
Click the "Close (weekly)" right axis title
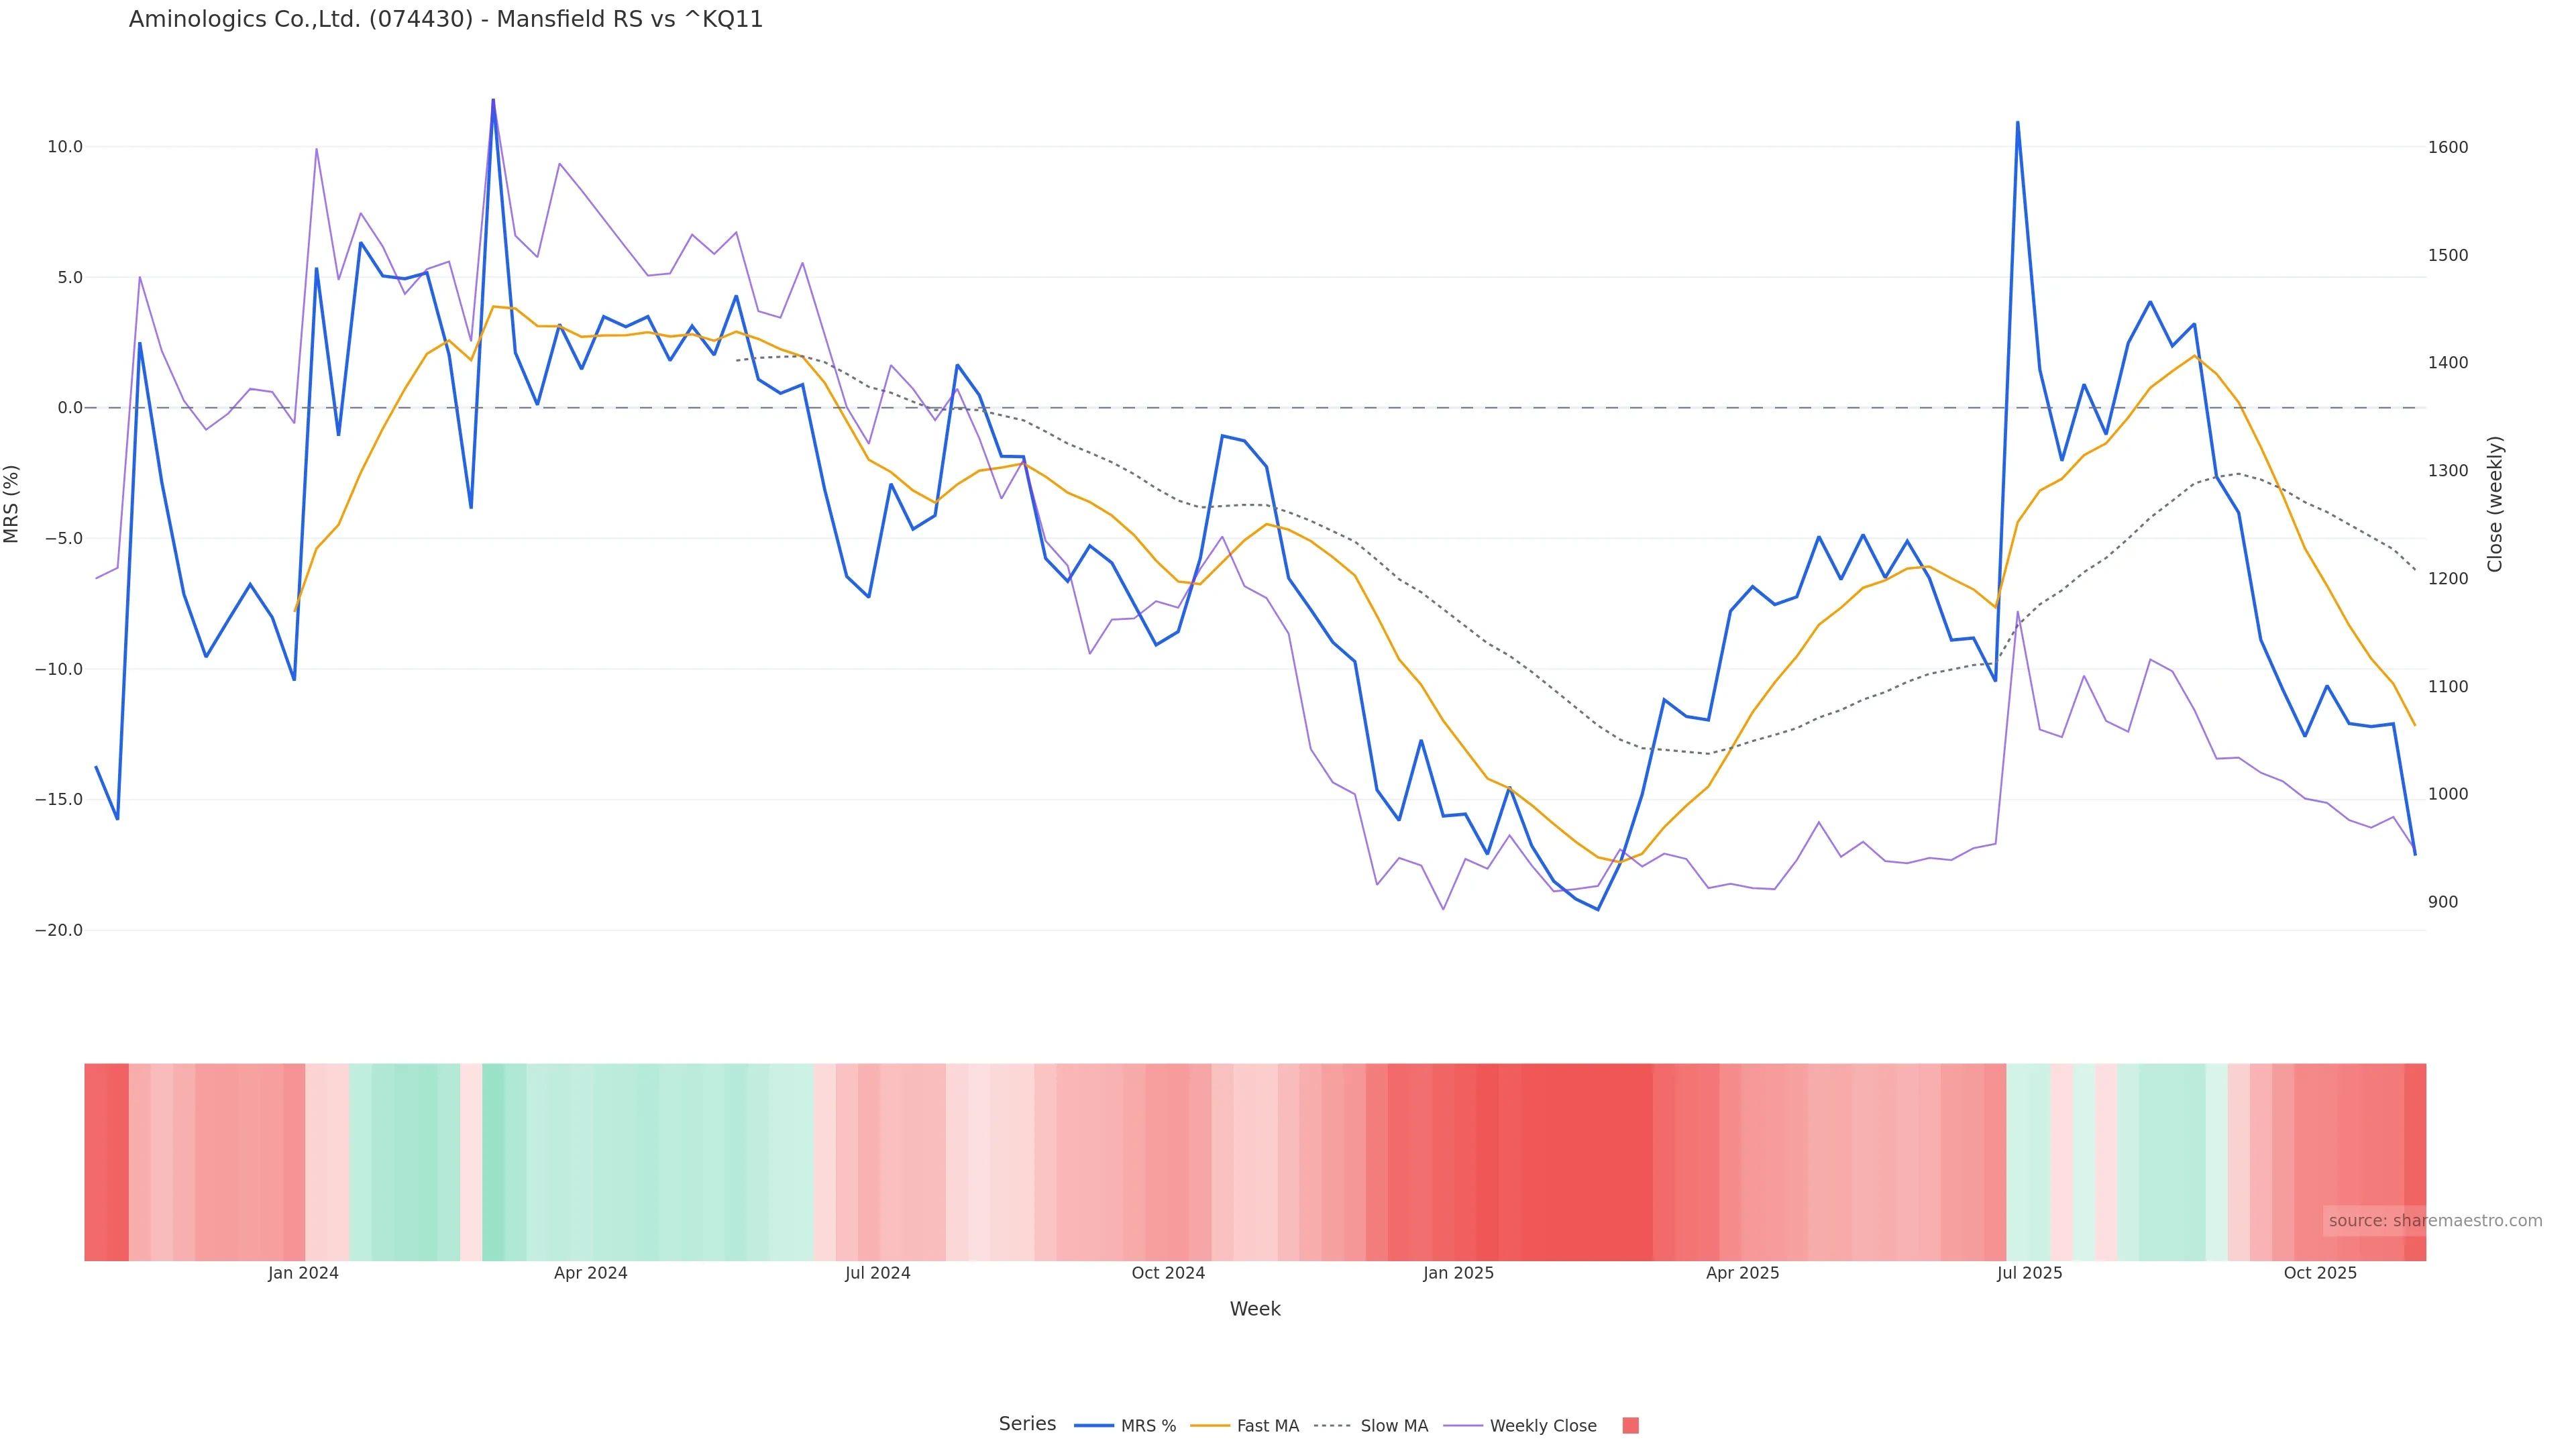(2495, 504)
